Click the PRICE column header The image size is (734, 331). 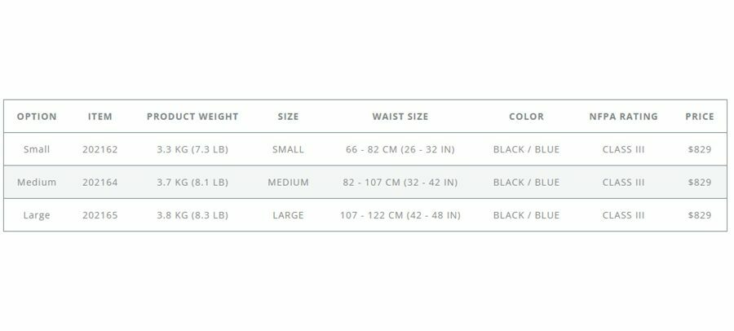[700, 117]
